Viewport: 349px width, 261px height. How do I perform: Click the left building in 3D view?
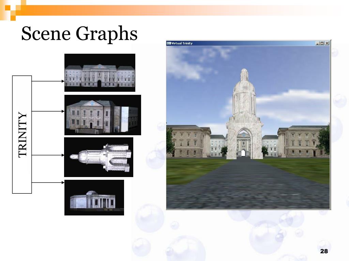coord(189,141)
